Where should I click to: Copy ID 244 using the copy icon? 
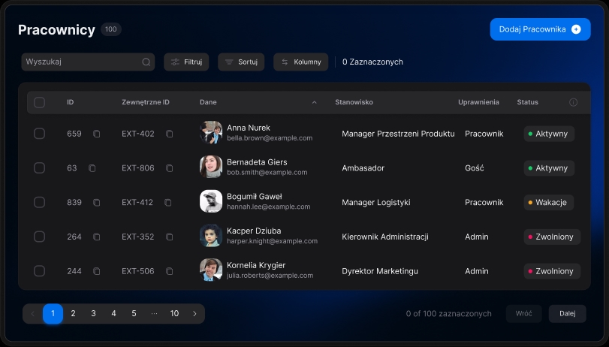96,271
